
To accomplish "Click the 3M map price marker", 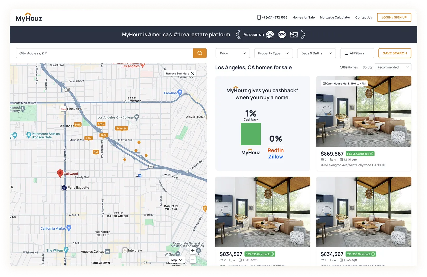I will (96, 152).
